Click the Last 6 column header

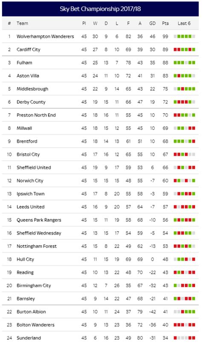click(184, 23)
